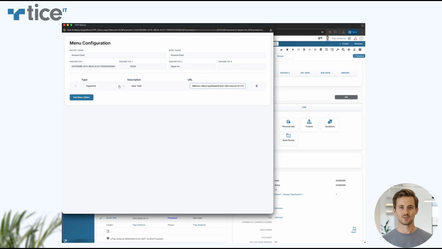Viewport: 442px width, 249px height.
Task: Click the Parameter 2 field showing 20325
Action: pos(143,66)
